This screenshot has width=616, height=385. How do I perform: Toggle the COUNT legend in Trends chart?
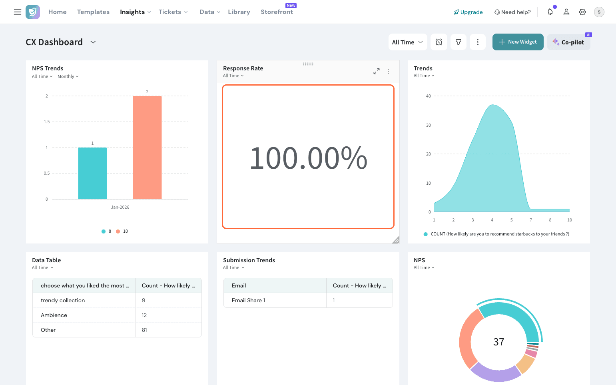(x=496, y=234)
